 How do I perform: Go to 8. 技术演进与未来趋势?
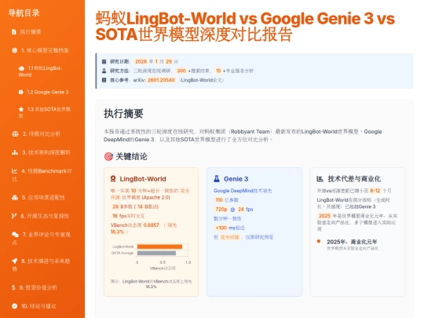pos(41,265)
